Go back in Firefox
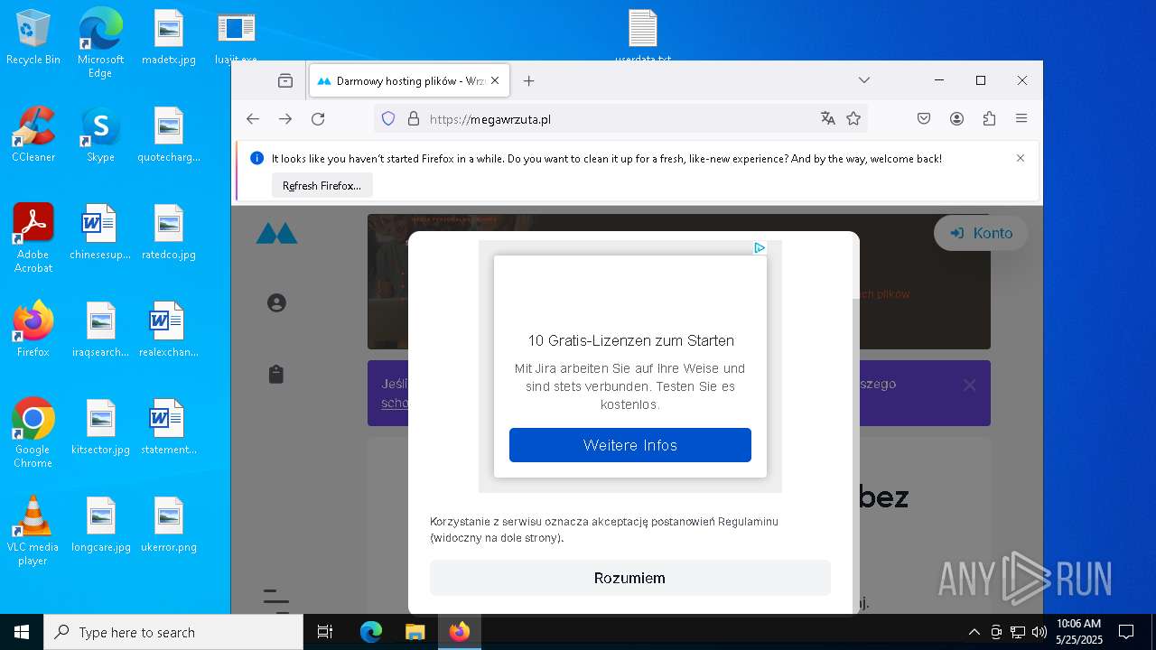 point(253,118)
